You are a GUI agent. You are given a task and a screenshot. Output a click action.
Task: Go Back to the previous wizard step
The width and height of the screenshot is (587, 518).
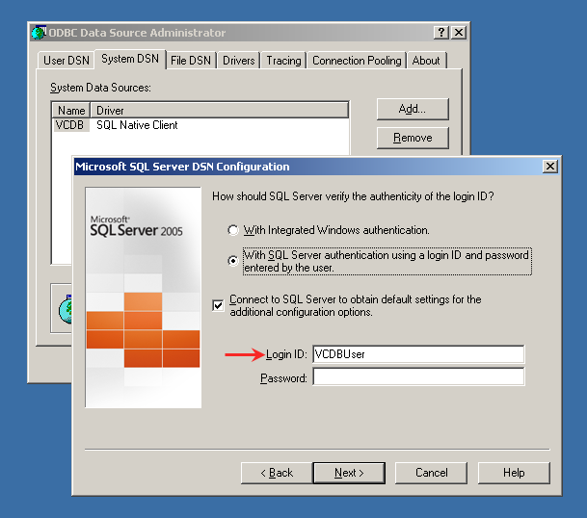[x=275, y=473]
